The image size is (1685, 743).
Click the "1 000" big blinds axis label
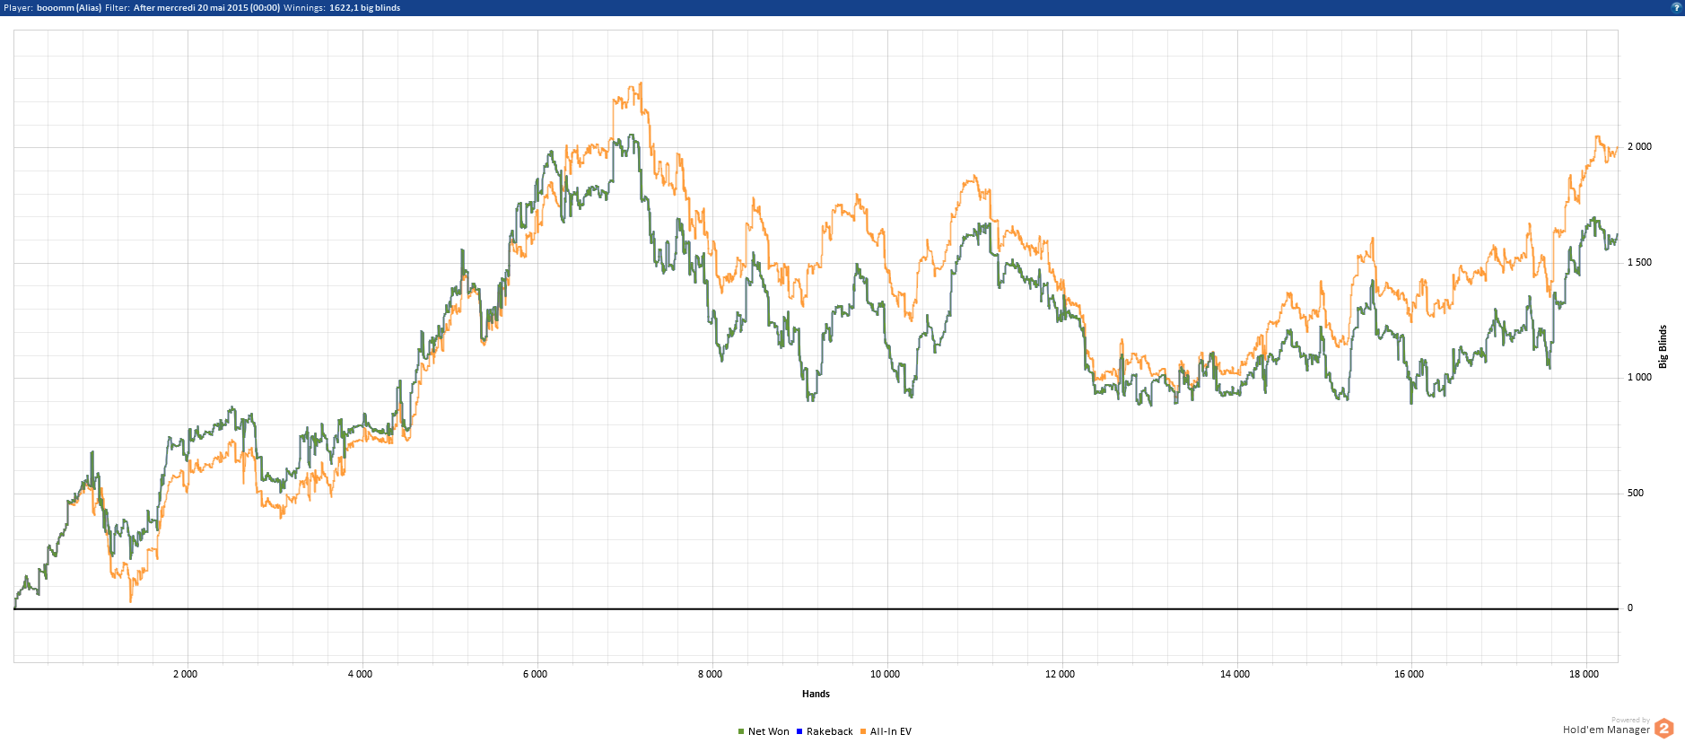click(x=1639, y=377)
